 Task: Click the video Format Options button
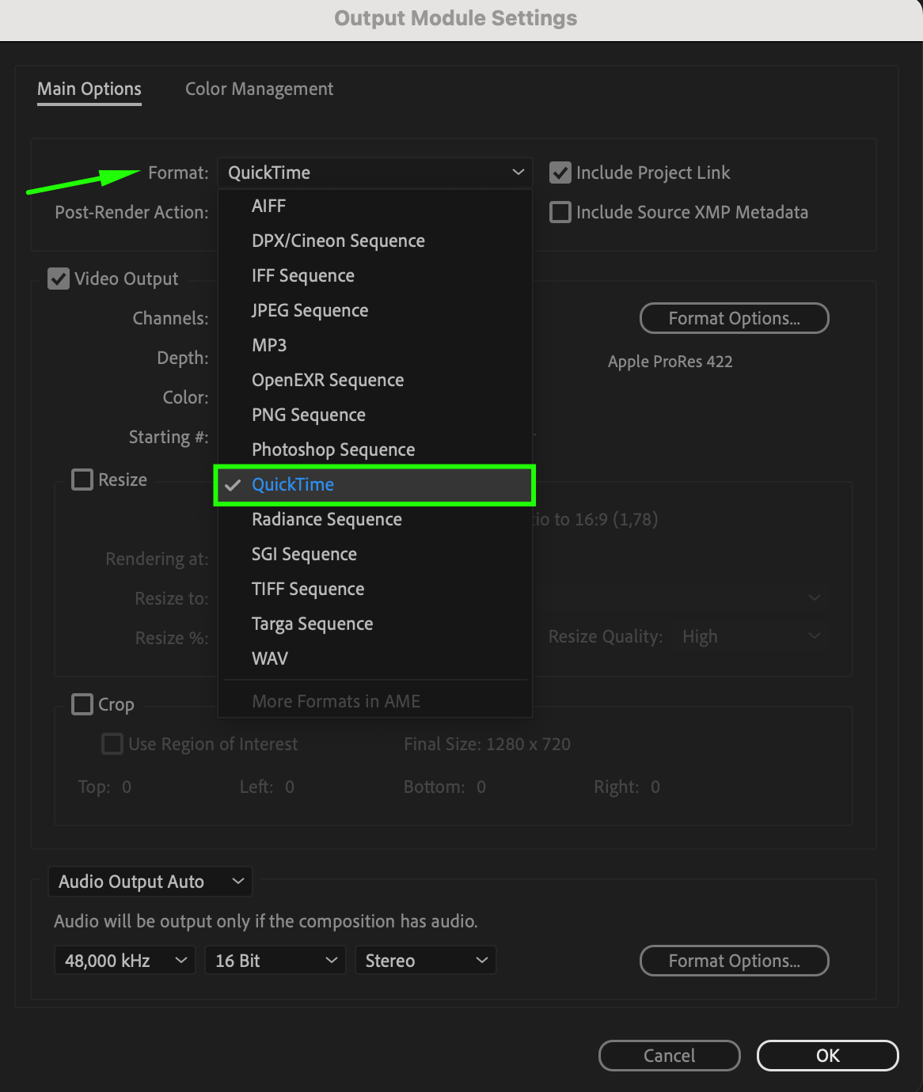tap(734, 318)
